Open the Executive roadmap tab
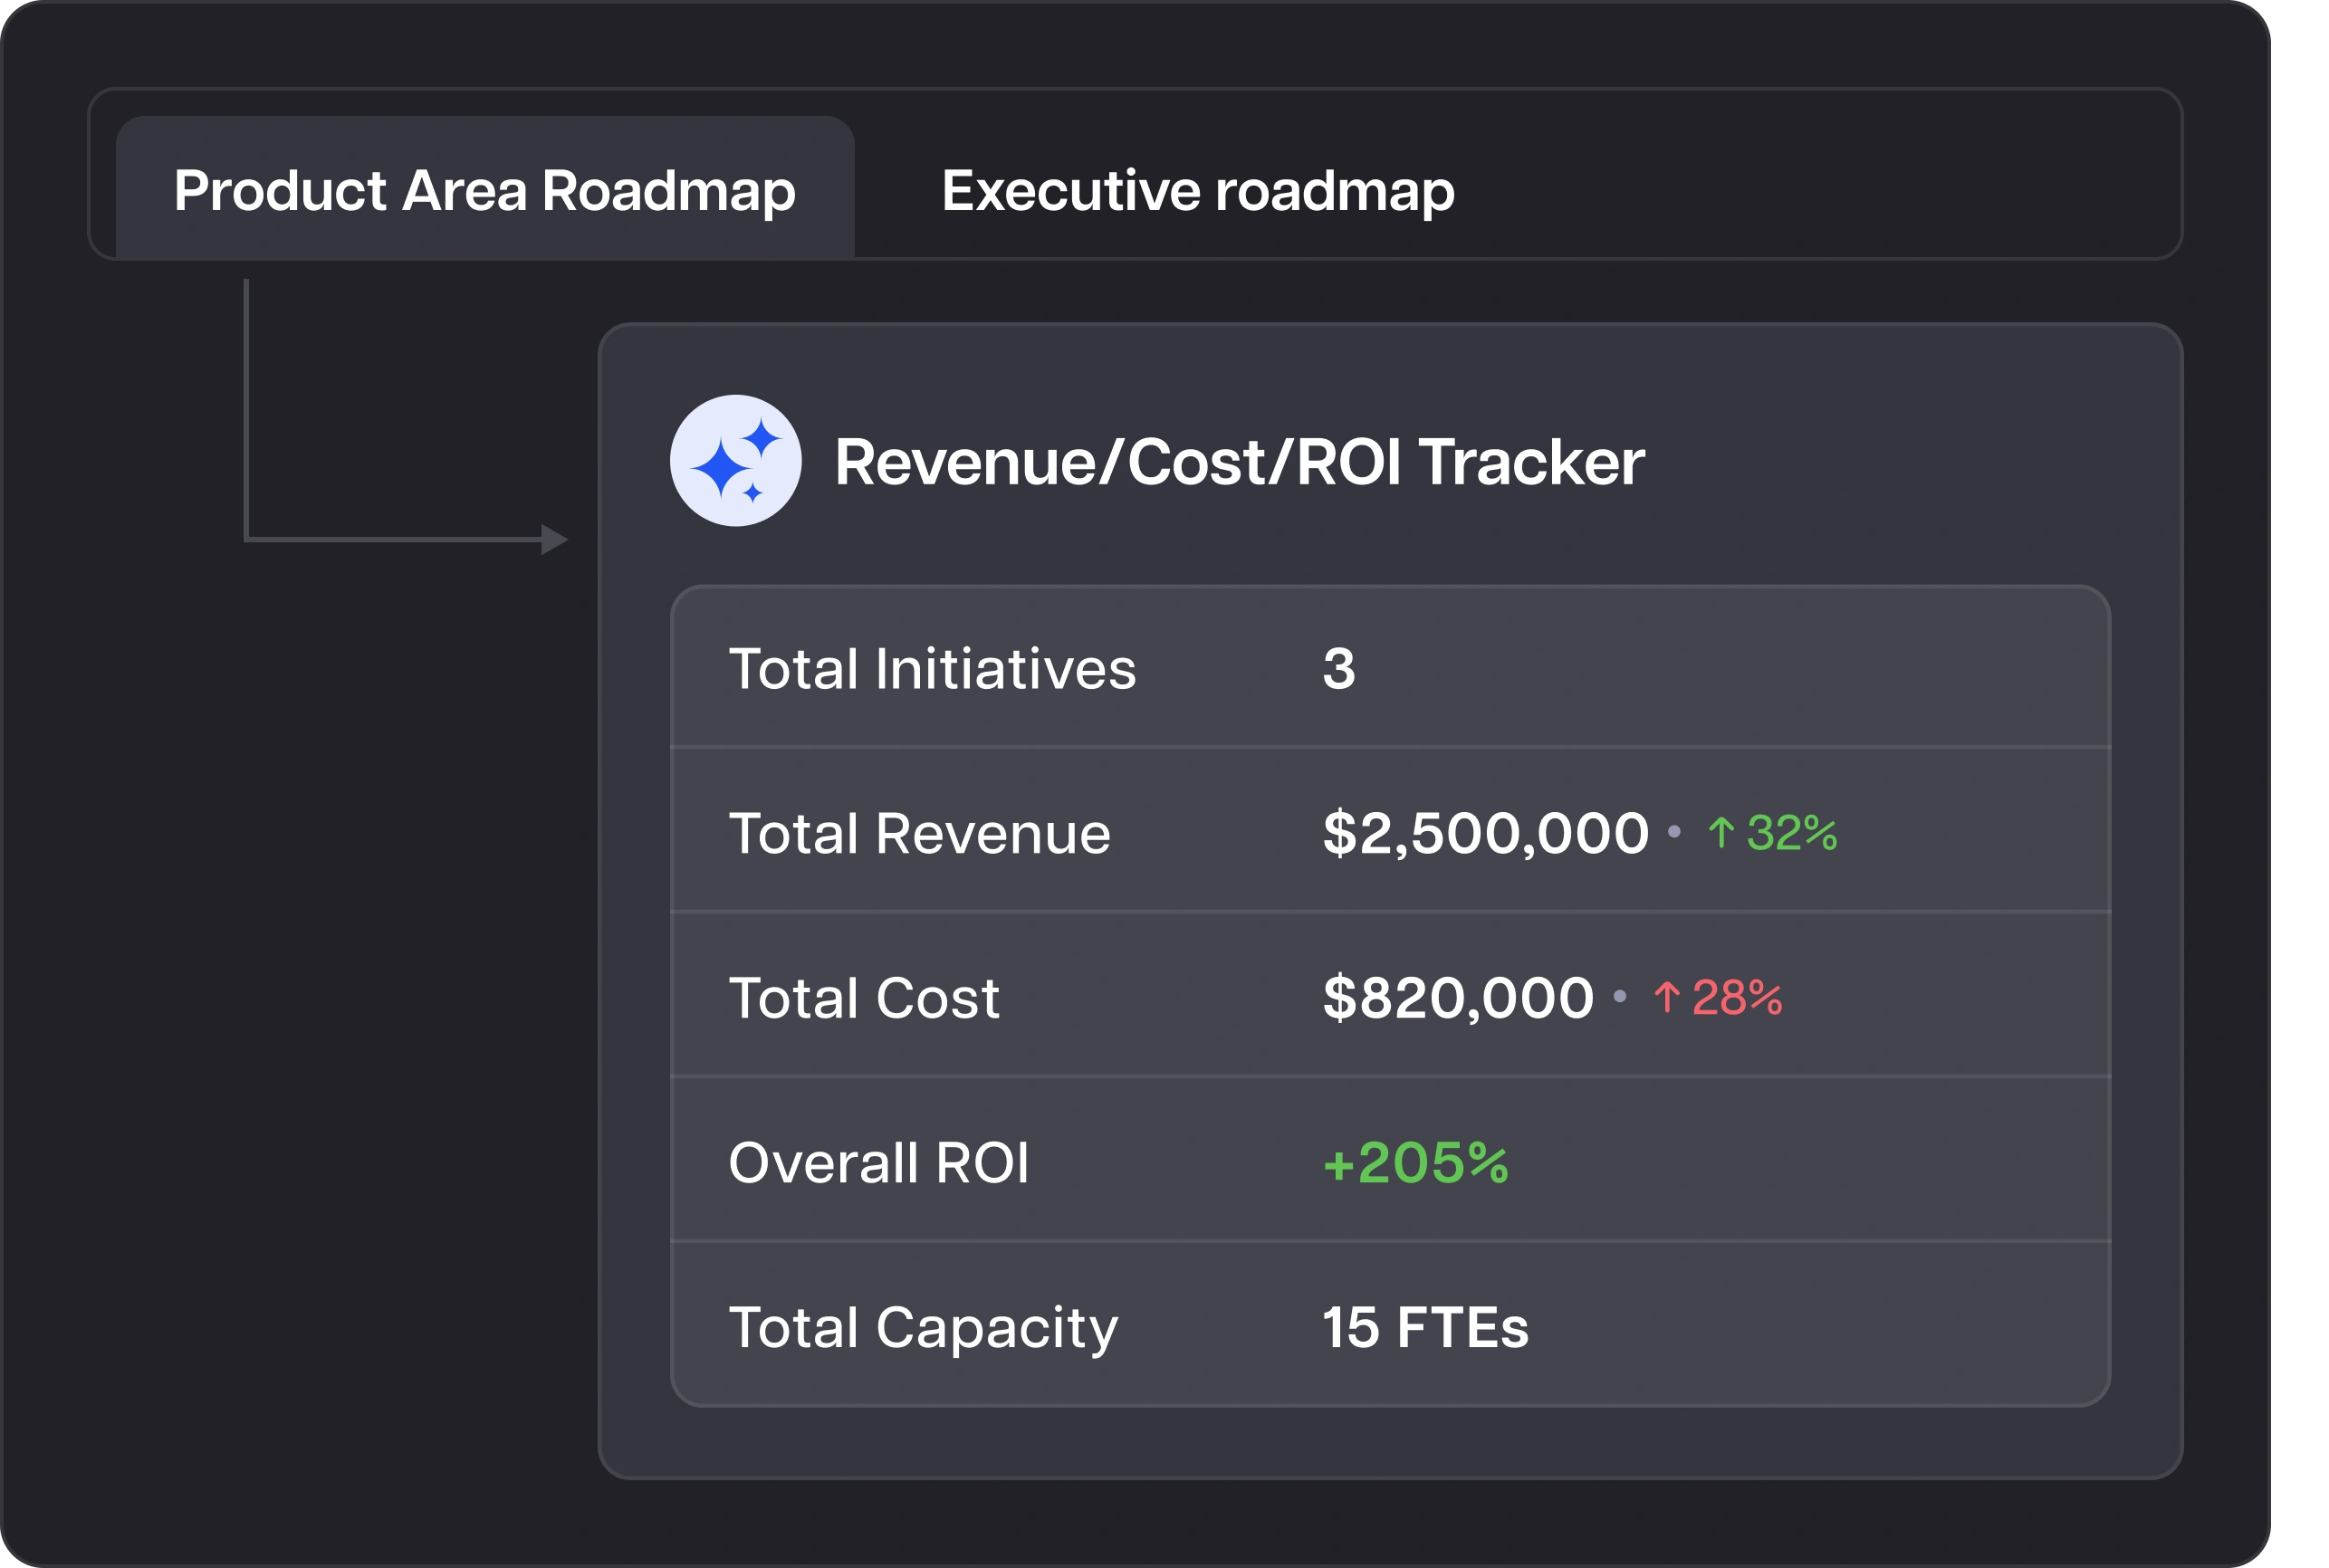Image resolution: width=2329 pixels, height=1568 pixels. tap(1197, 190)
